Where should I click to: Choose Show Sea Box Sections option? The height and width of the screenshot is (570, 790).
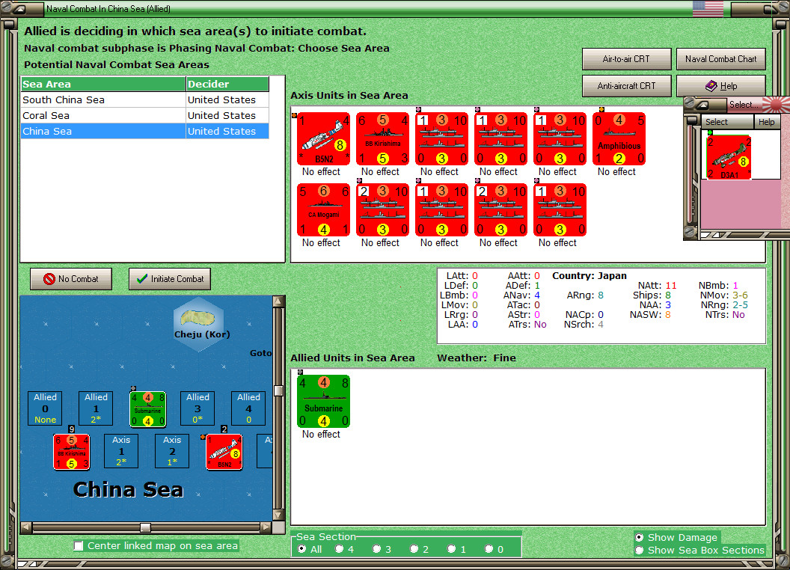point(639,551)
